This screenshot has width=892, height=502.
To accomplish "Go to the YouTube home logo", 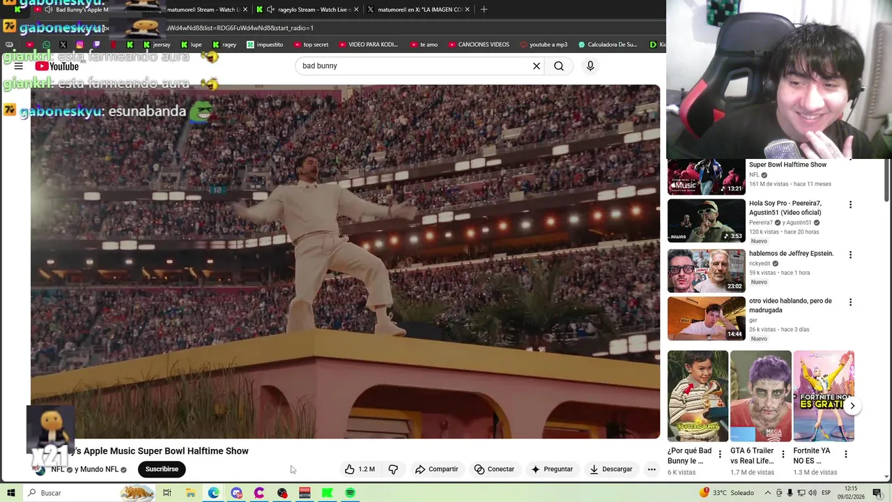I will click(57, 66).
